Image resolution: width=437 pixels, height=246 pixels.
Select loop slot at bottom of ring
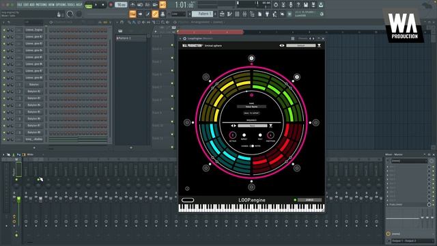[x=251, y=187]
